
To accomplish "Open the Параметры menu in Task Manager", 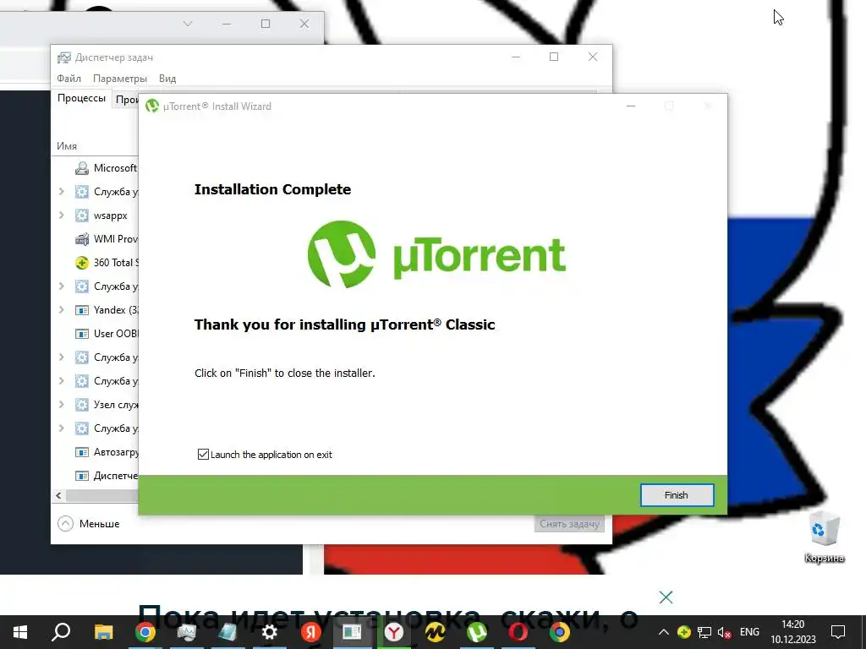I will tap(120, 79).
